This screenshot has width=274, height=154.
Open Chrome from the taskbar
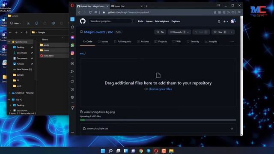point(141,151)
